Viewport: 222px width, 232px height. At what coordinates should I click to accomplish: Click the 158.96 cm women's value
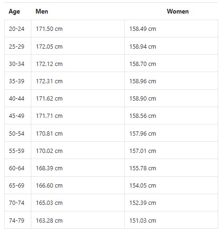click(143, 81)
